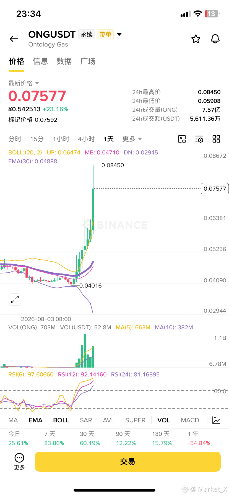The width and height of the screenshot is (229, 496).
Task: Tap the back arrow icon
Action: [x=14, y=39]
